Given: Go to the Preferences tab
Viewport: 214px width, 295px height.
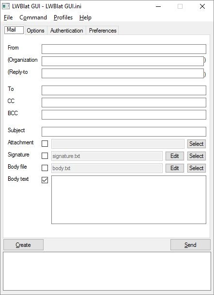Looking at the screenshot, I should click(103, 31).
